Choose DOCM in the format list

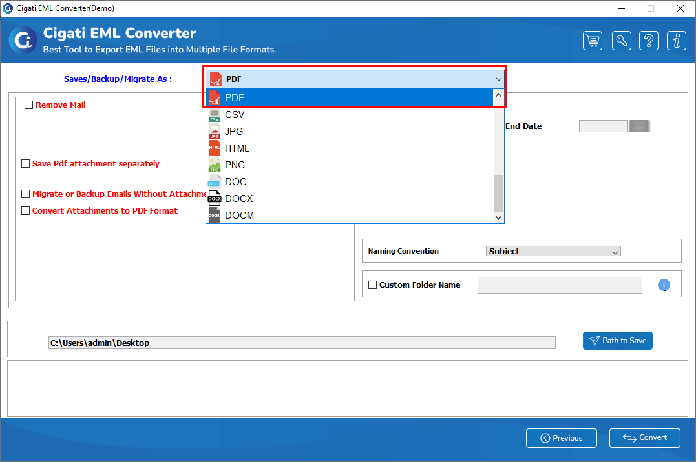(350, 216)
